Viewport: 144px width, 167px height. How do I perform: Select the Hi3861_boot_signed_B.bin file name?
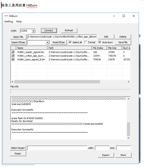click(x=31, y=59)
